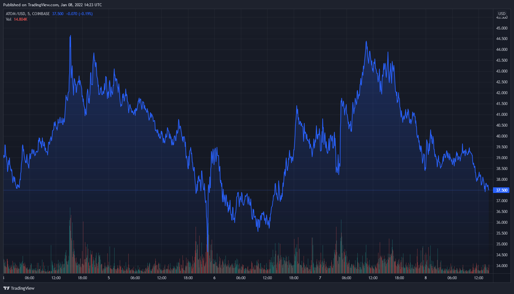Click the TradingView logo below the chart
Image resolution: width=514 pixels, height=294 pixels.
click(x=19, y=288)
